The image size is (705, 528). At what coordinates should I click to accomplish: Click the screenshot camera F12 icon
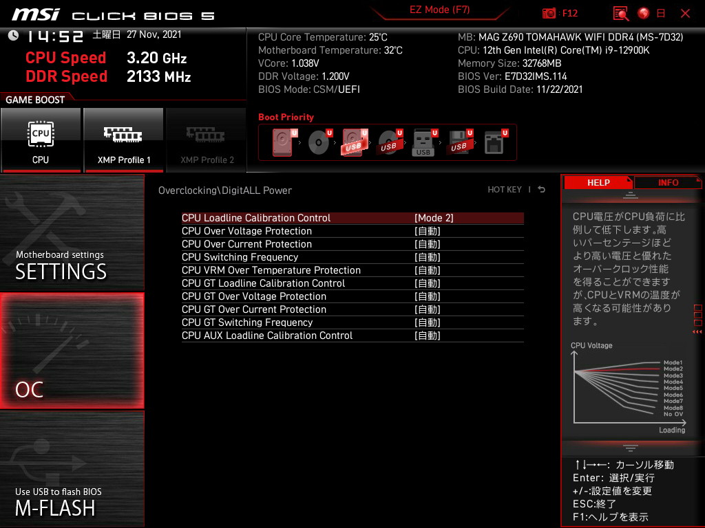[x=549, y=13]
